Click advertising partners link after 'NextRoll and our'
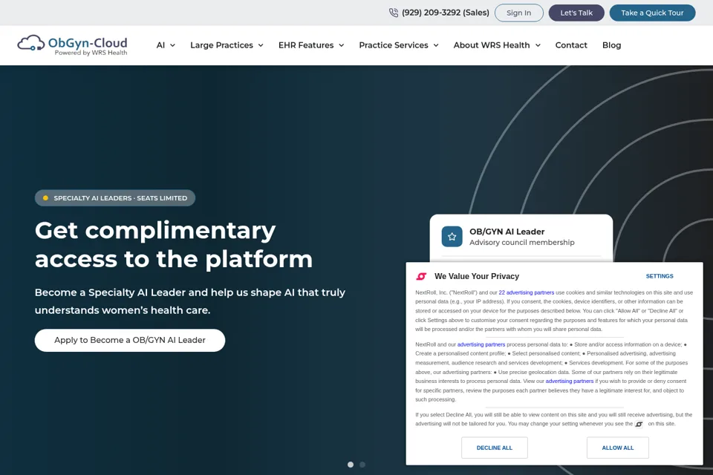The height and width of the screenshot is (475, 713). (x=481, y=344)
